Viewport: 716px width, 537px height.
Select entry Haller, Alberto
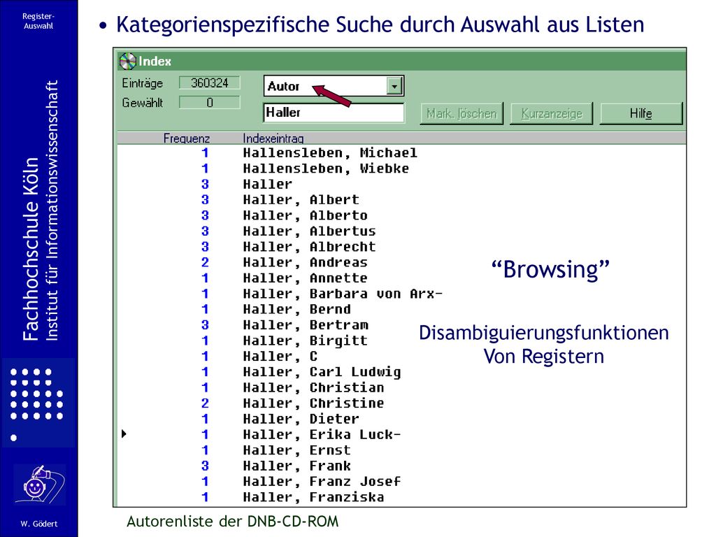[305, 215]
